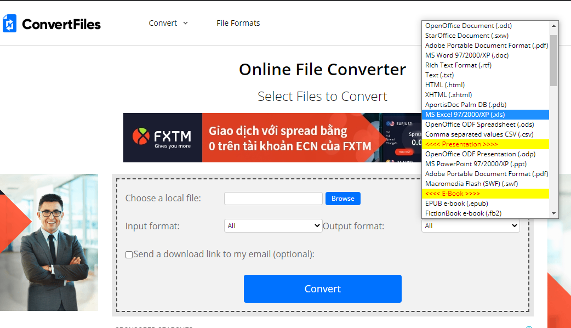The image size is (571, 328).
Task: Click the yellow Presentation group header
Action: coord(486,144)
